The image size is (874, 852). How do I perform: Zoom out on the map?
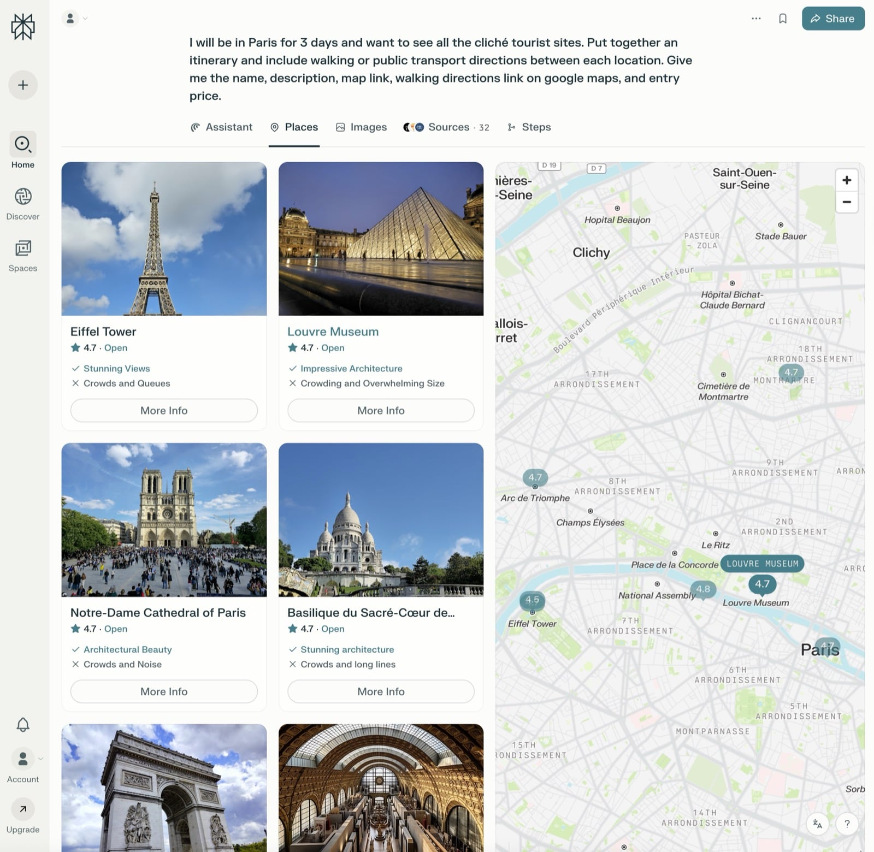847,202
